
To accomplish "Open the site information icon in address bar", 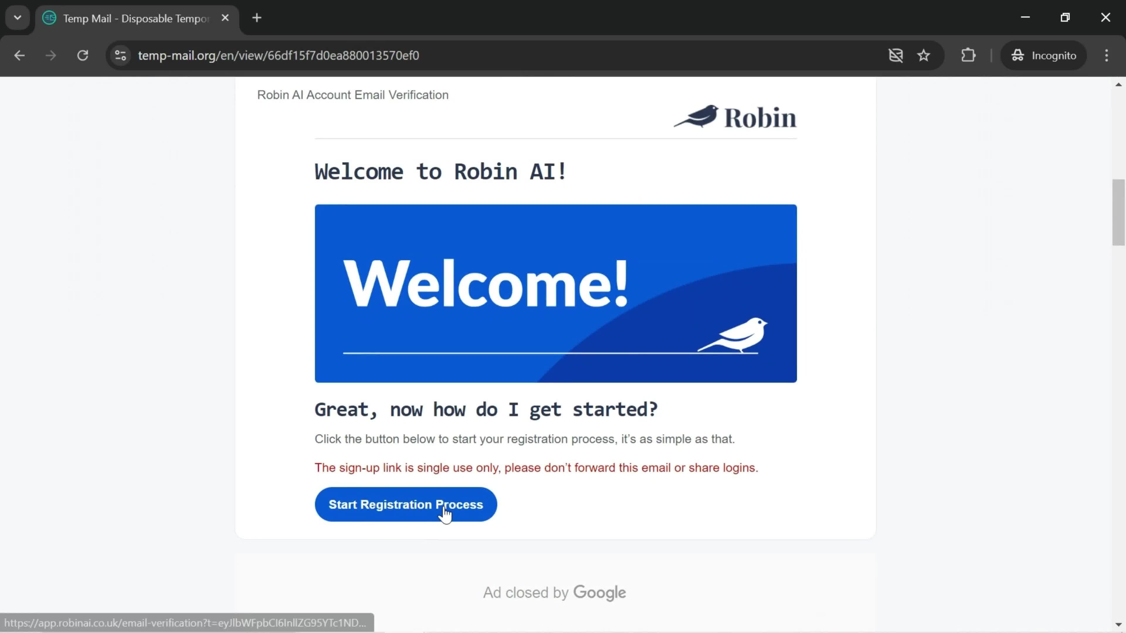I will point(120,55).
